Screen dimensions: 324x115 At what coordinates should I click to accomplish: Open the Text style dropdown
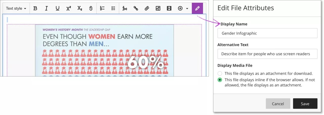point(16,8)
